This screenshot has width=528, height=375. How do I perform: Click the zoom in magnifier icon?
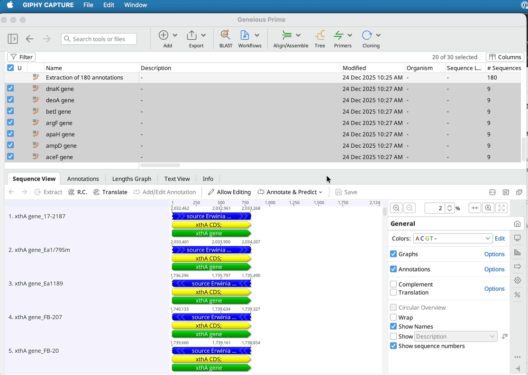396,208
